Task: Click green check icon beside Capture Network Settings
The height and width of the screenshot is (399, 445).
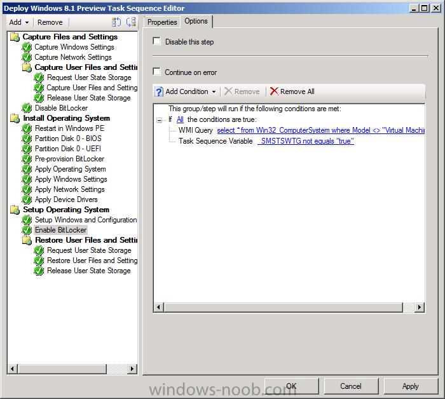Action: (x=27, y=57)
